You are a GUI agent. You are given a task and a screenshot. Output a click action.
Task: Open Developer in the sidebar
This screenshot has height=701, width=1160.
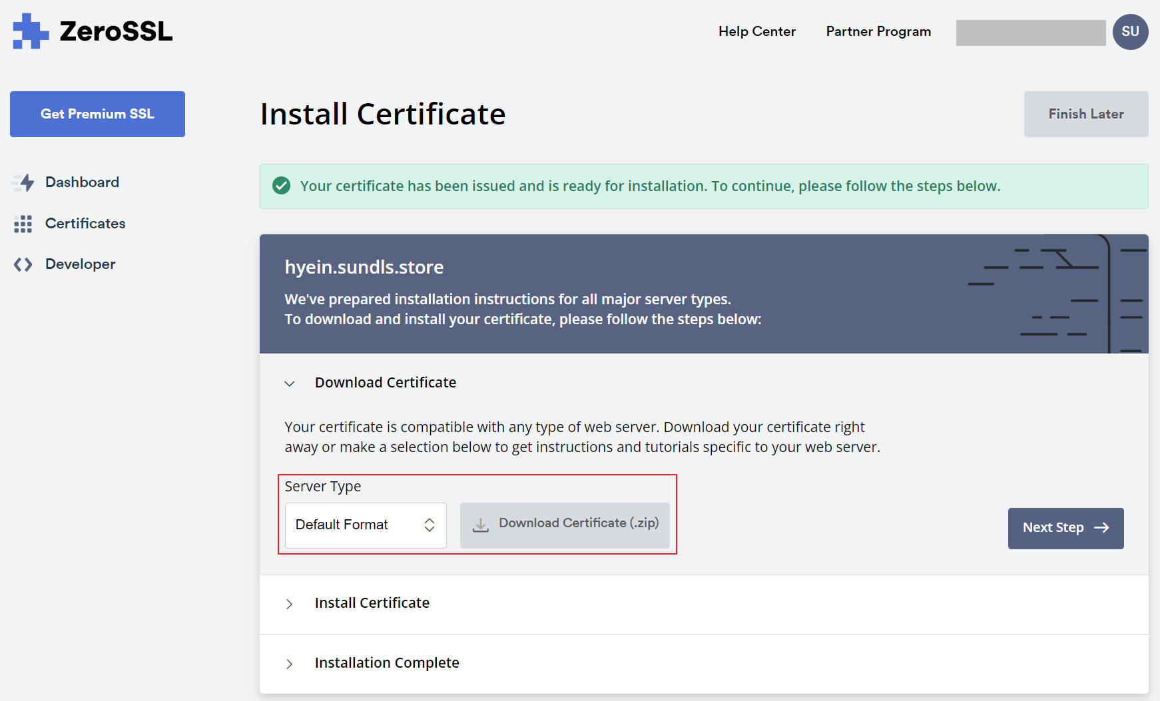click(81, 264)
